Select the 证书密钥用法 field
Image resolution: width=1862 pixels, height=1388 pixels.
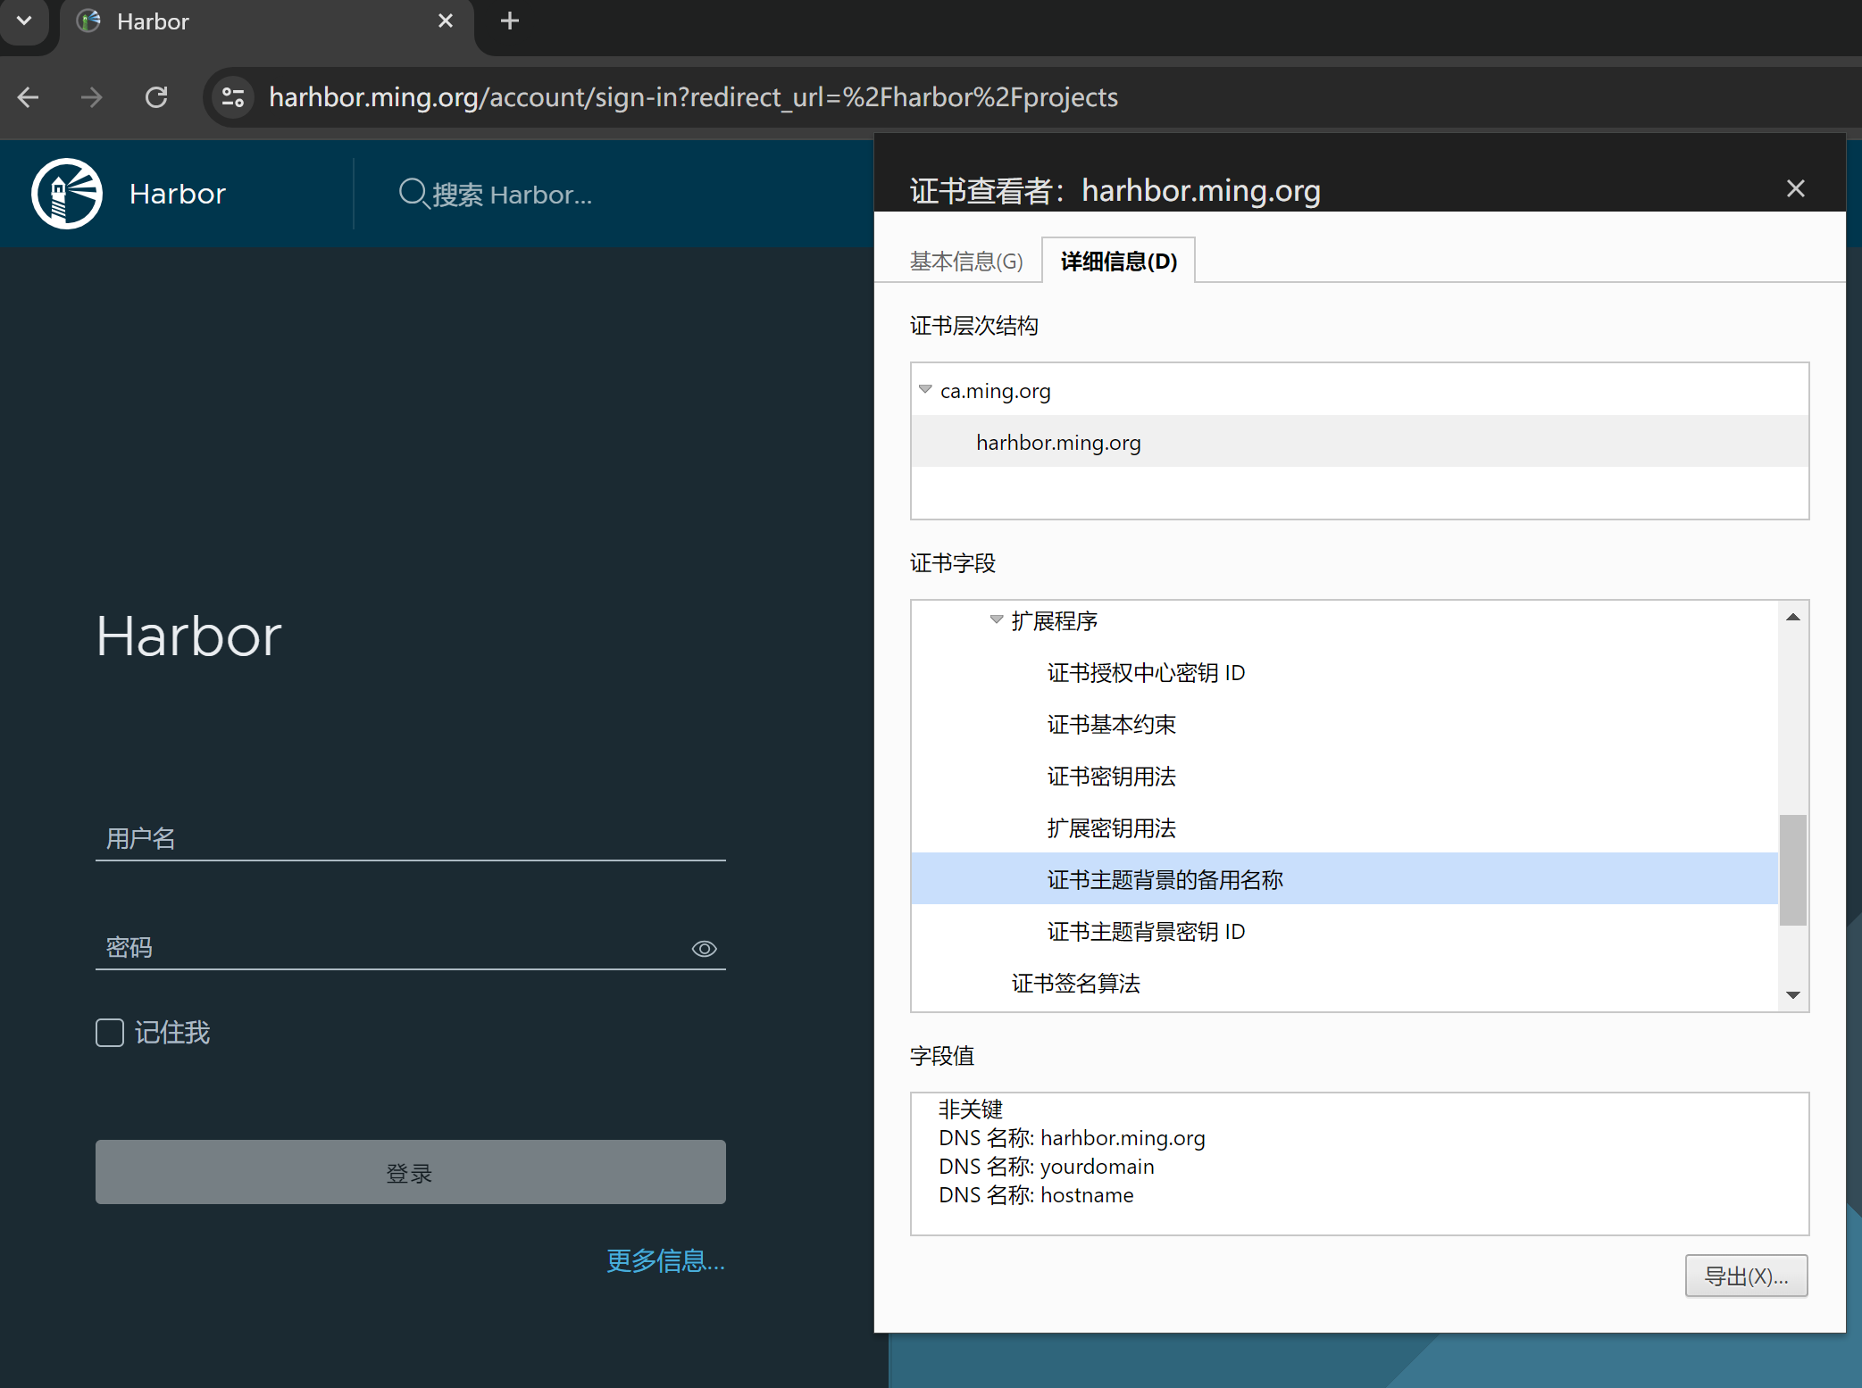click(x=1111, y=776)
